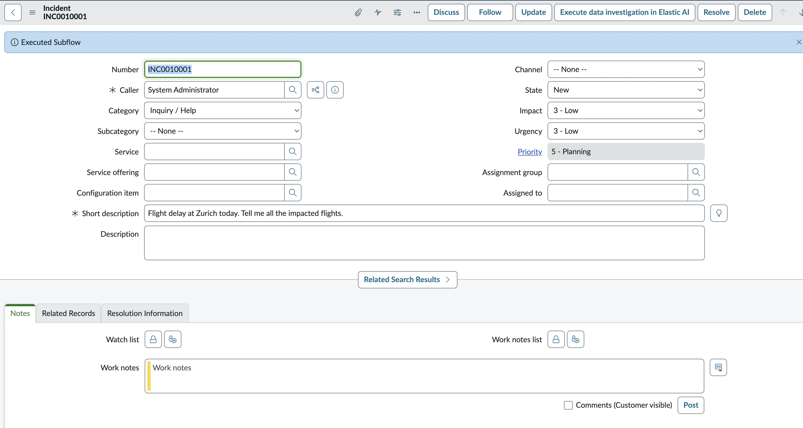Click into the Short description field

click(424, 213)
